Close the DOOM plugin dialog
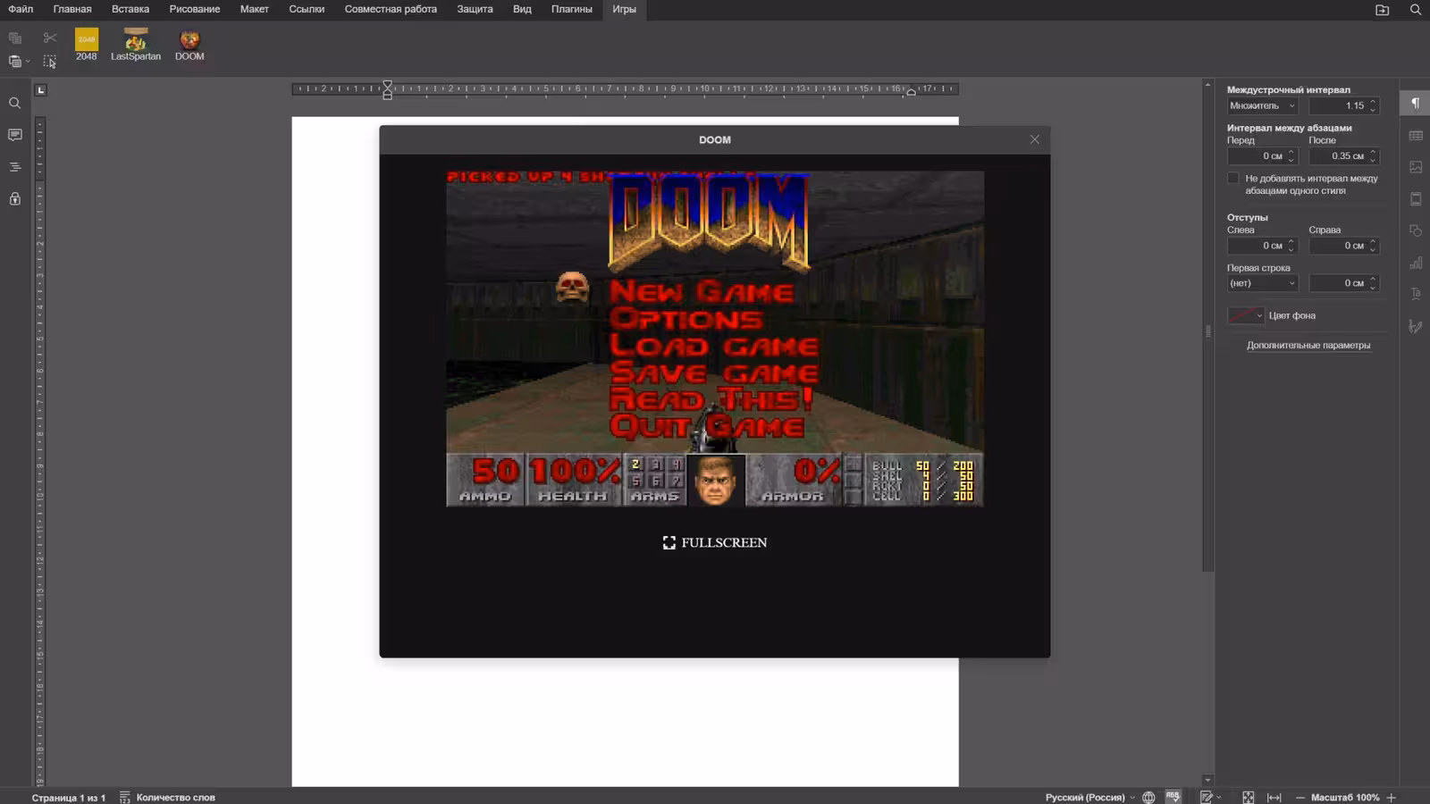Viewport: 1430px width, 804px height. [1035, 139]
